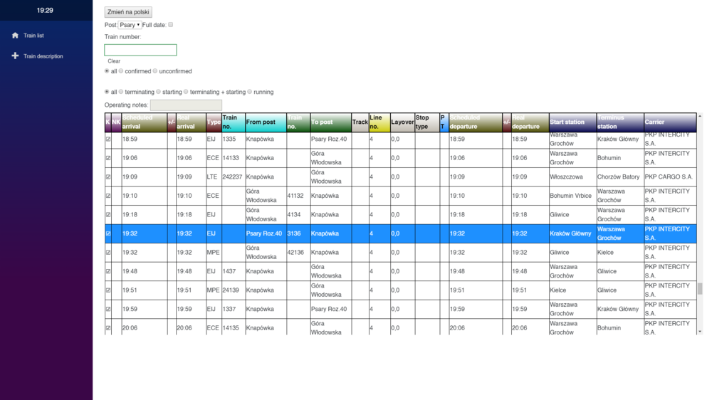Screen dimensions: 712x400
Task: Click the Terminus station column header
Action: pyautogui.click(x=620, y=122)
